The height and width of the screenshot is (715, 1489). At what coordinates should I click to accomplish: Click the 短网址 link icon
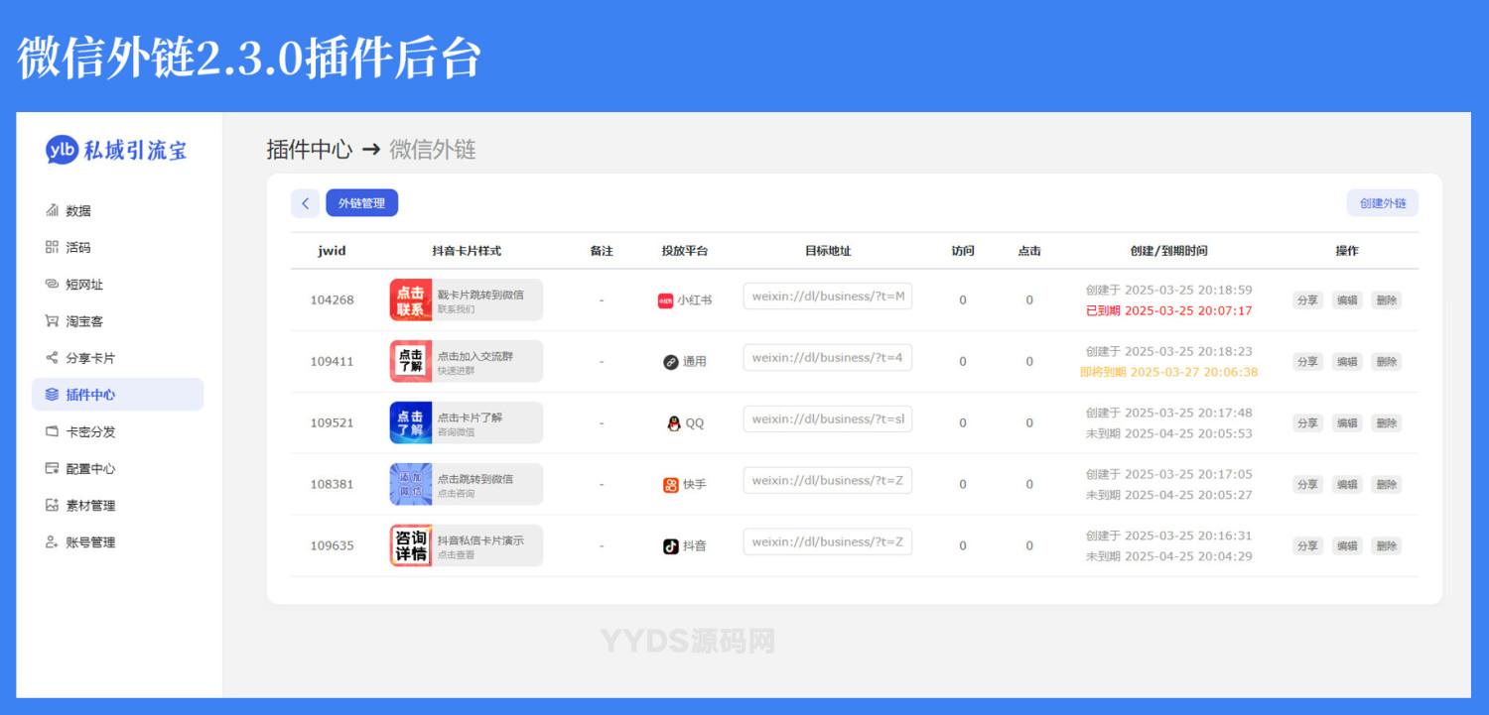click(52, 285)
